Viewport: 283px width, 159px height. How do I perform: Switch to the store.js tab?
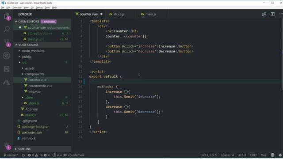pyautogui.click(x=119, y=14)
